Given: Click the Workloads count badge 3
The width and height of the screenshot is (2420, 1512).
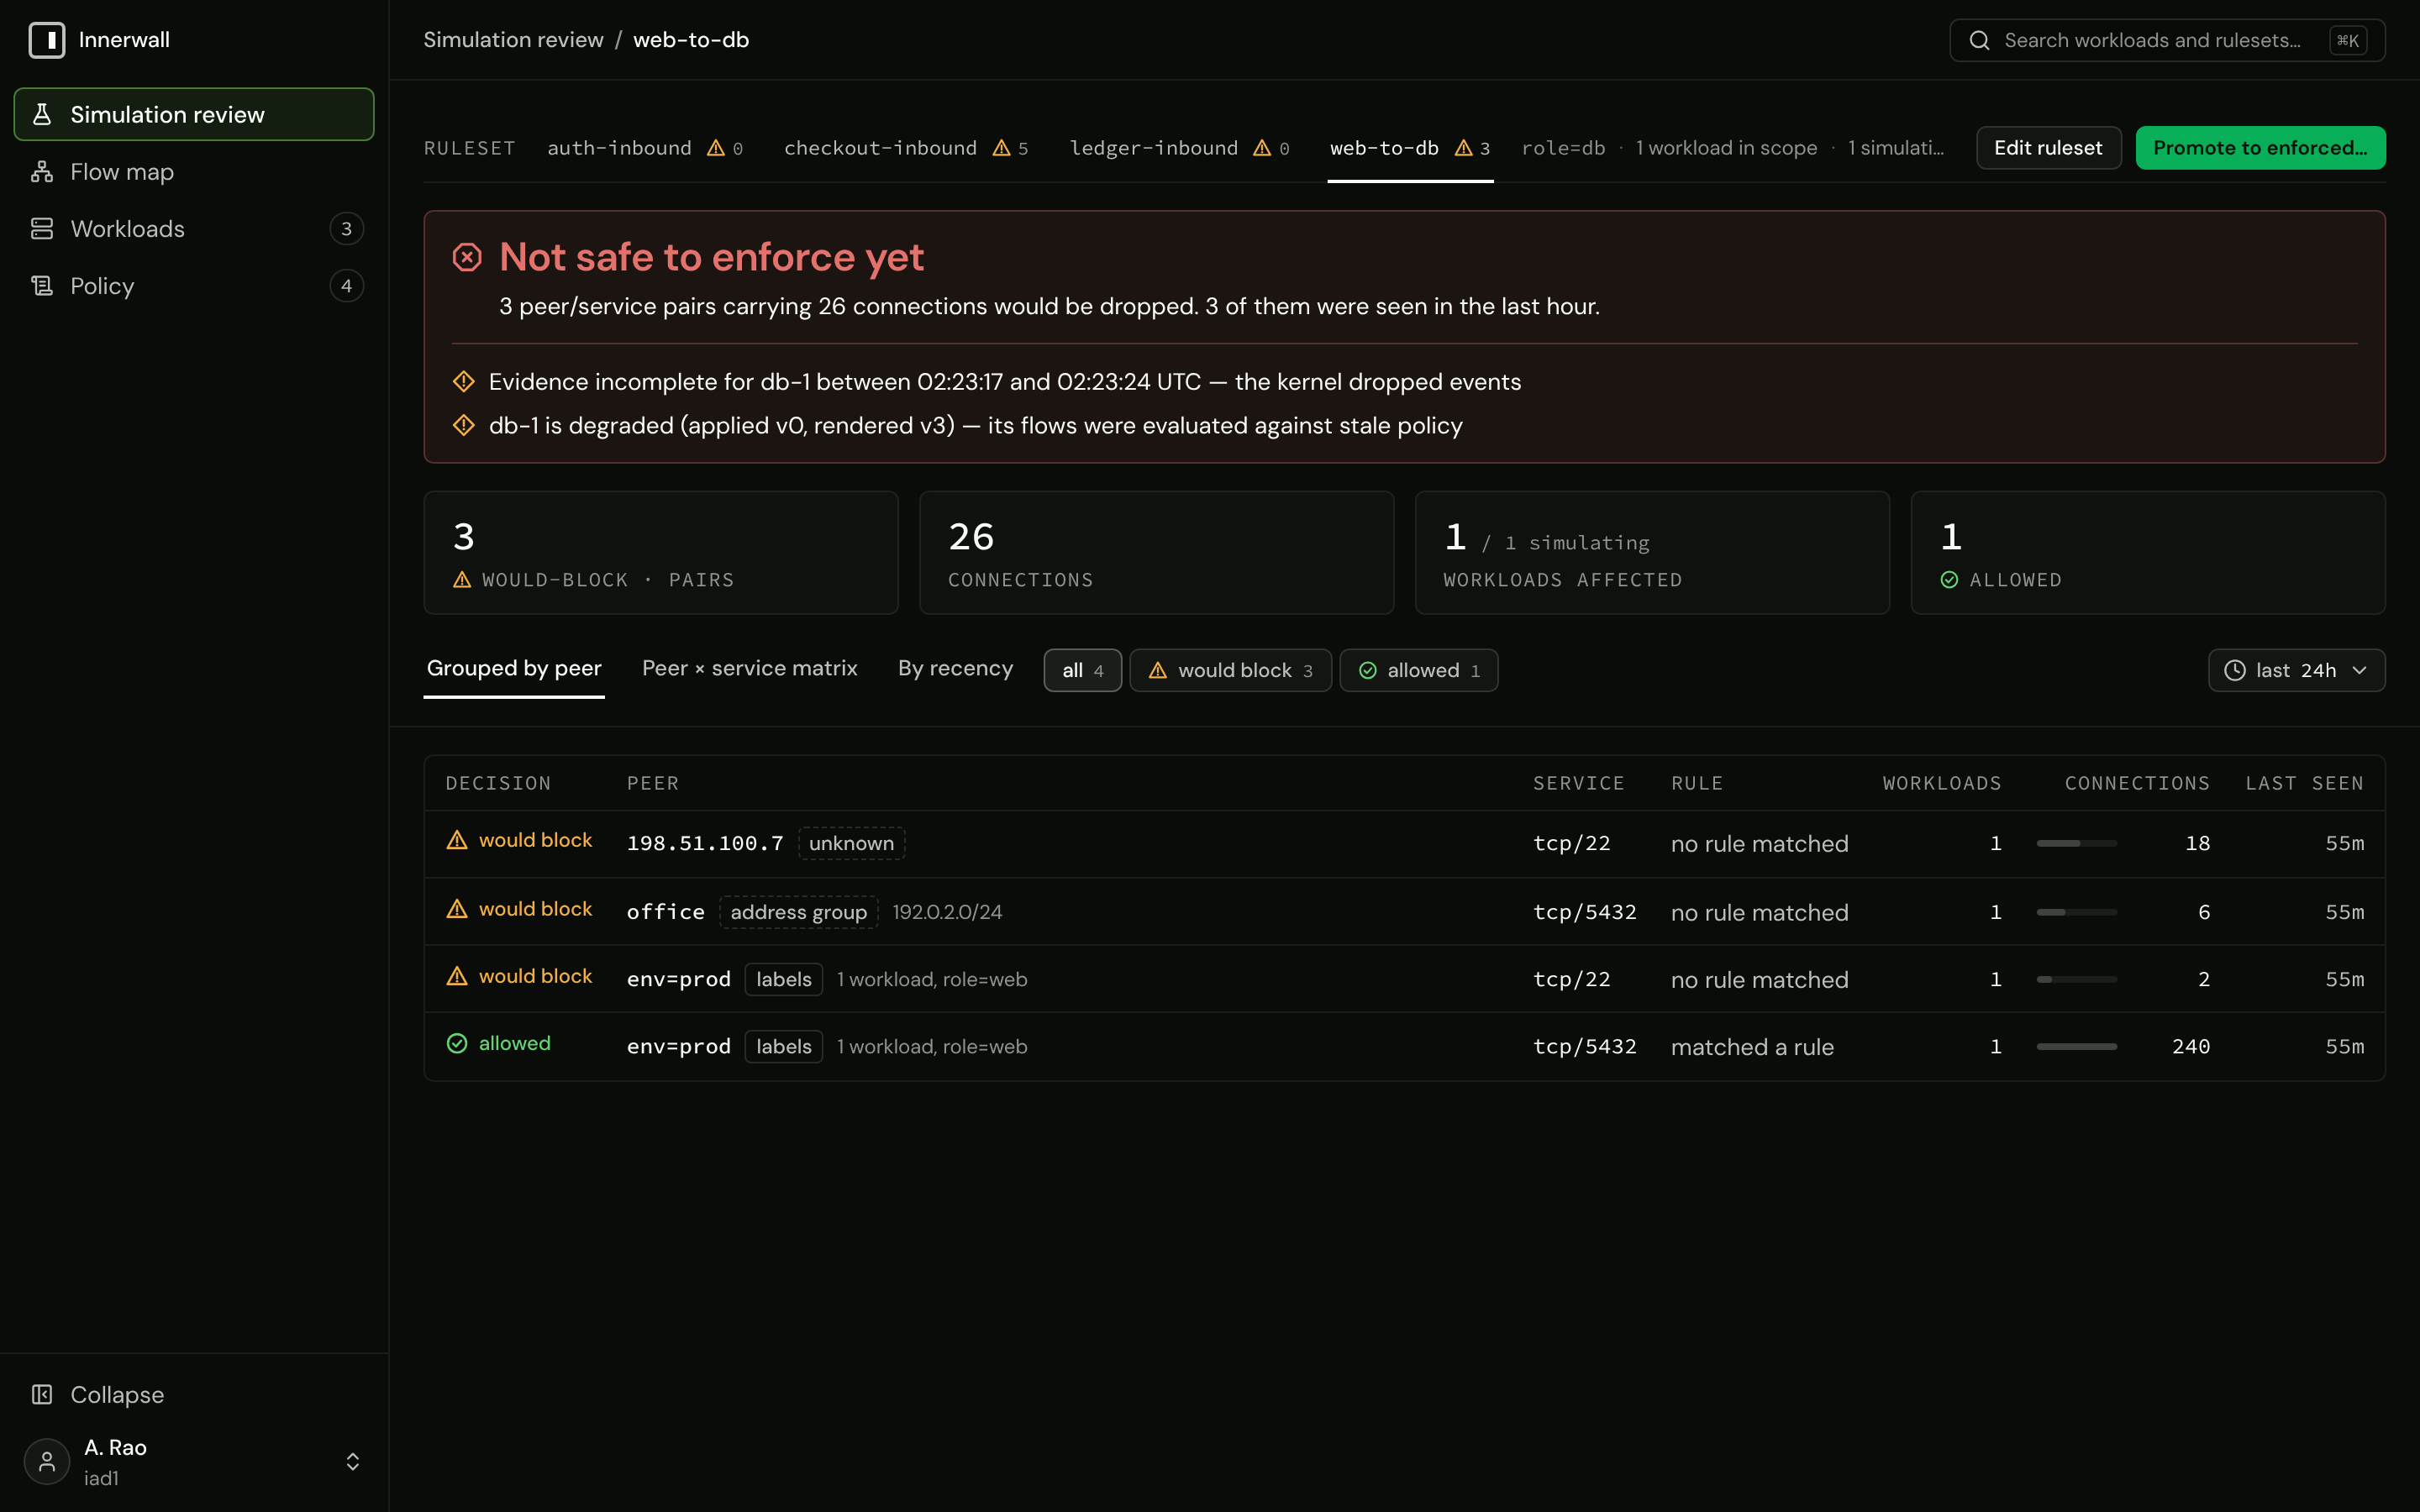Looking at the screenshot, I should pyautogui.click(x=346, y=229).
